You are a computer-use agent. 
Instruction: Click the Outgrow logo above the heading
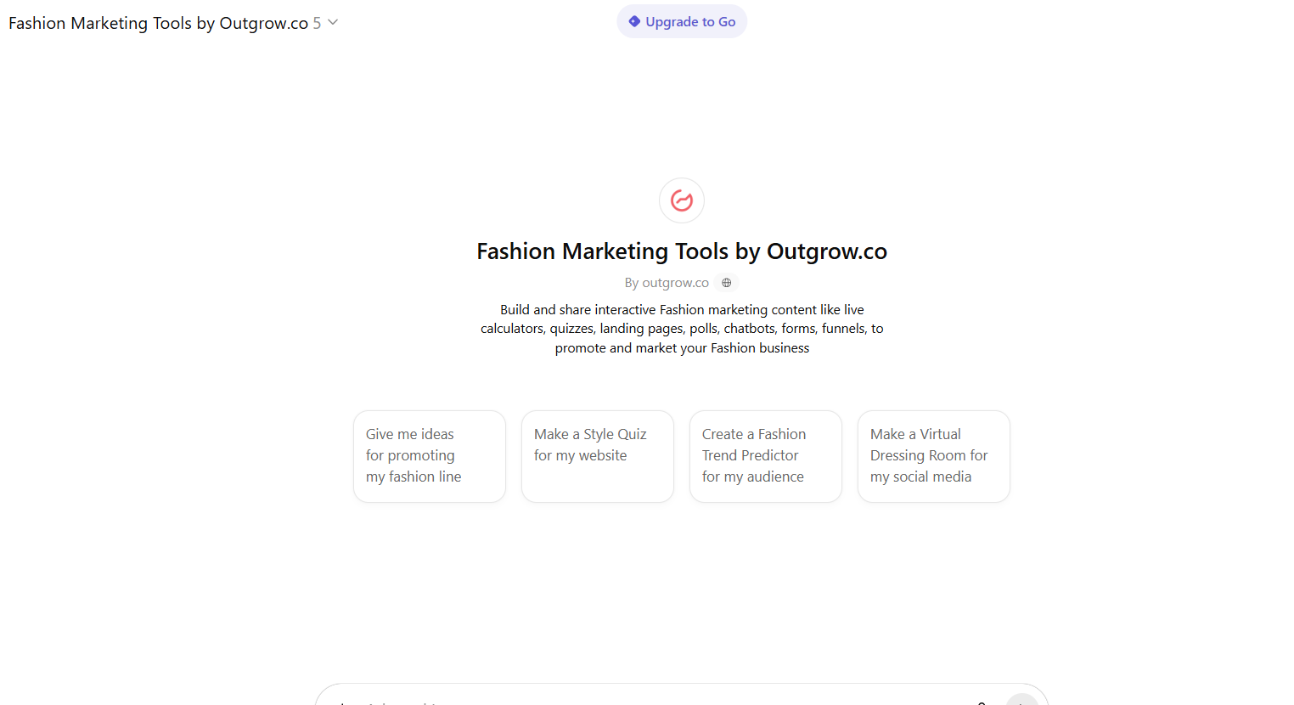682,200
